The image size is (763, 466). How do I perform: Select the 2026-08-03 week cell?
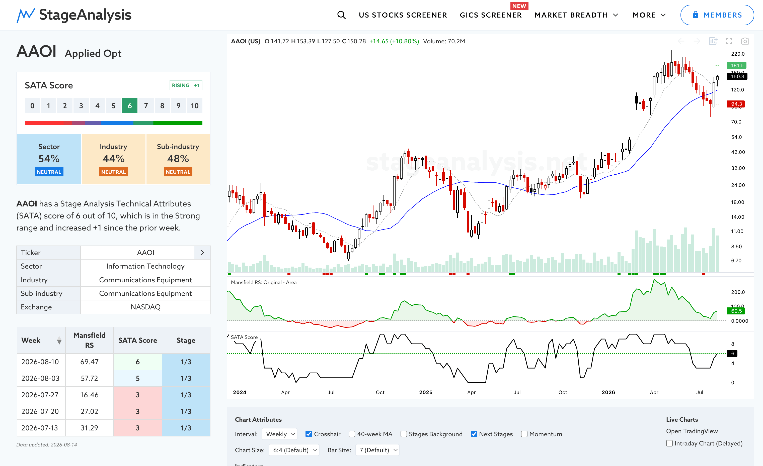[x=41, y=379]
